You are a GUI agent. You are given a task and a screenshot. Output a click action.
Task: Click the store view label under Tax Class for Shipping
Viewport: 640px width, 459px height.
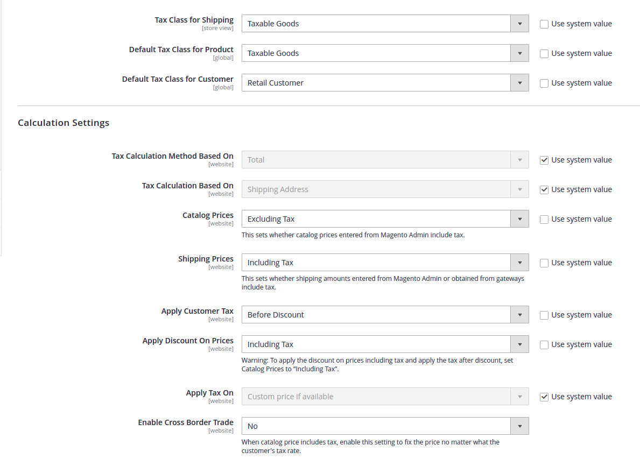(x=217, y=27)
